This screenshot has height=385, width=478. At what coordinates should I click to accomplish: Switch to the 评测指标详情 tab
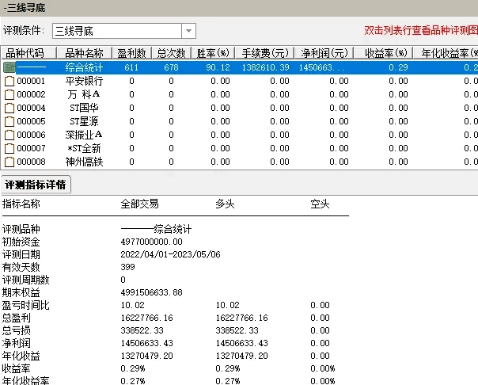(x=36, y=185)
